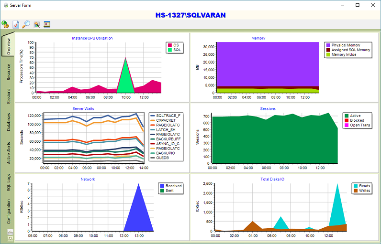Click the refresh gear toolbar icon
The height and width of the screenshot is (244, 381).
[5, 24]
